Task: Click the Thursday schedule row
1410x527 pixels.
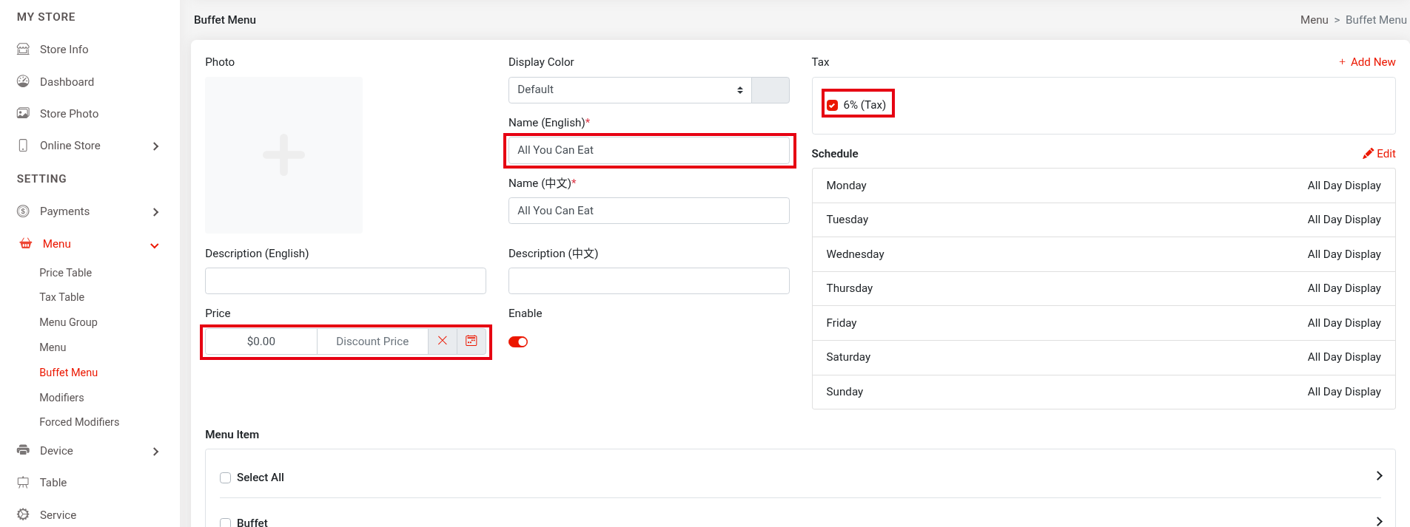Action: [1104, 288]
